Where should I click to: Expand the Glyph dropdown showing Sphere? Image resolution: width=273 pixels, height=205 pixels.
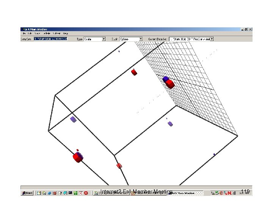[x=141, y=39]
